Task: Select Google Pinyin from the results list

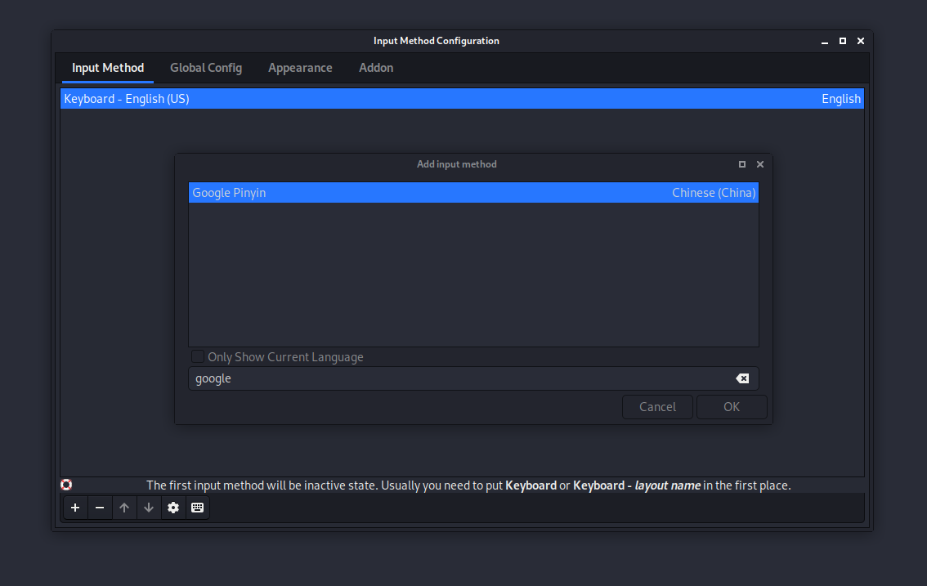Action: tap(473, 193)
